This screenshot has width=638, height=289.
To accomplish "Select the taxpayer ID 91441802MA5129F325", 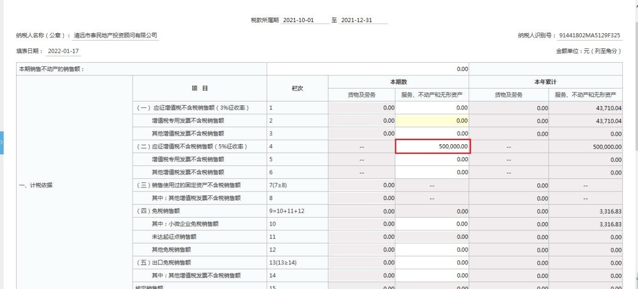I will [590, 36].
